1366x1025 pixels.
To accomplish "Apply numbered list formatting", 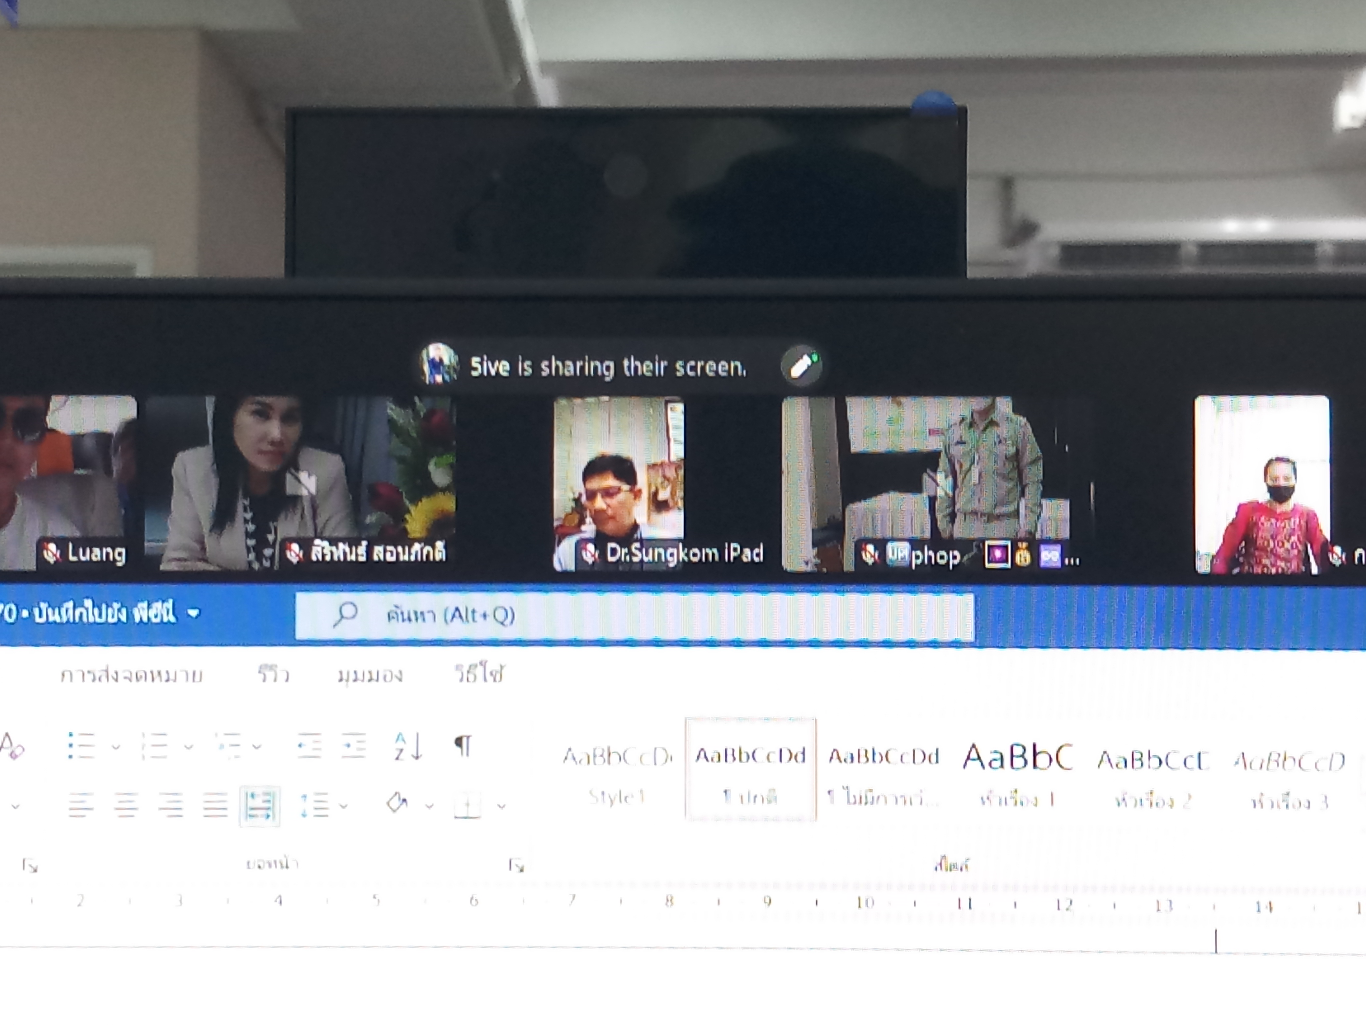I will click(x=155, y=746).
